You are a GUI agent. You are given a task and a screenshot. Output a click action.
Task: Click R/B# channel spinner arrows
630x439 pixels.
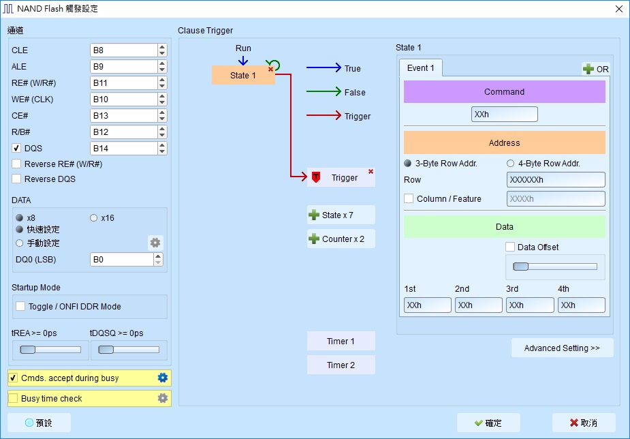pos(162,132)
